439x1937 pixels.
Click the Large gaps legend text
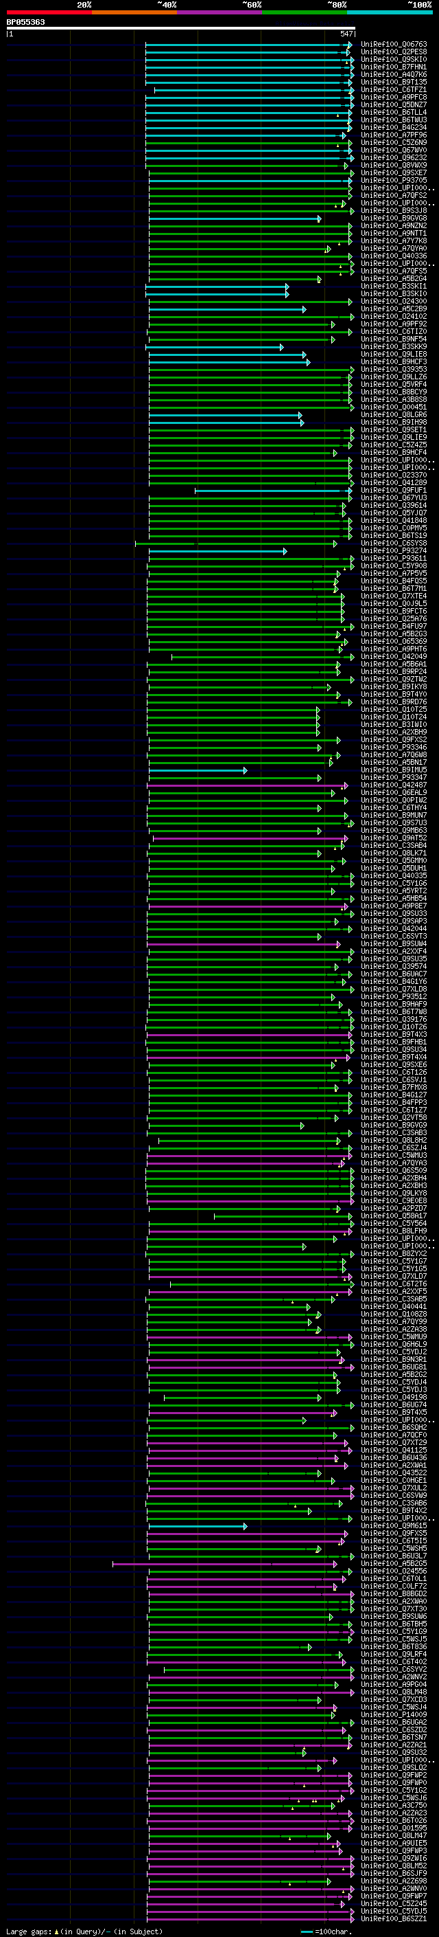[x=84, y=1931]
